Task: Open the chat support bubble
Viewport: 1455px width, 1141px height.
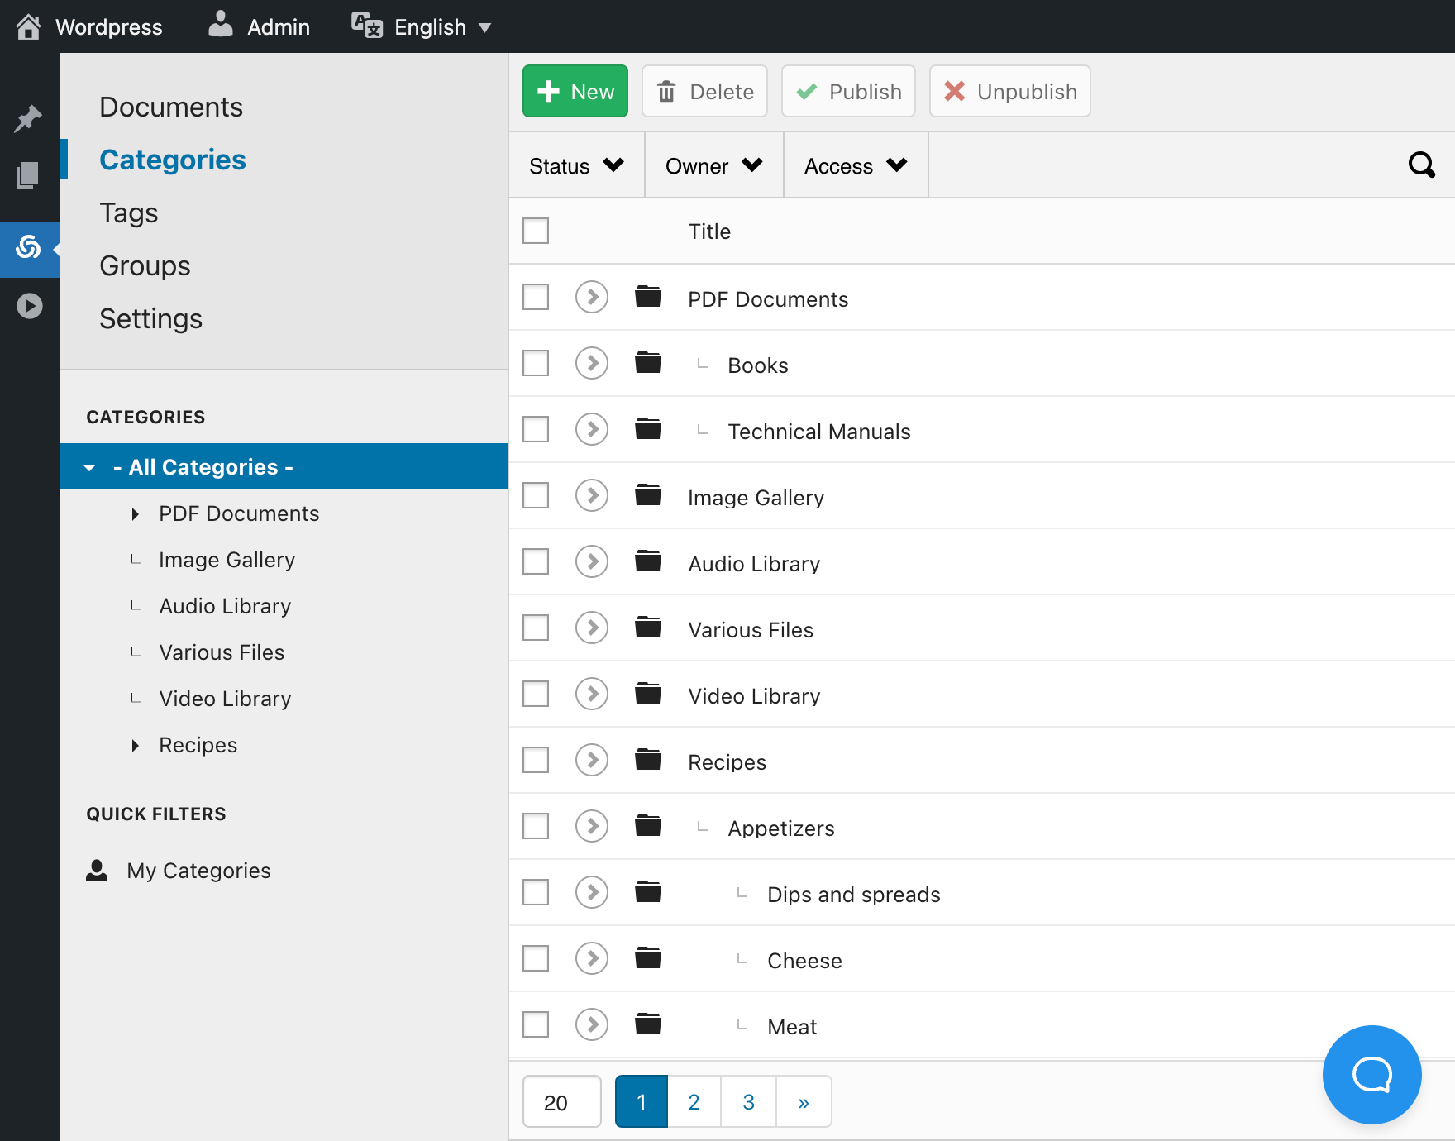Action: click(x=1372, y=1074)
